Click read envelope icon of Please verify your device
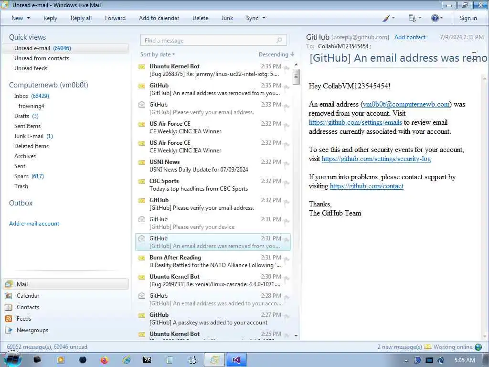 point(142,219)
